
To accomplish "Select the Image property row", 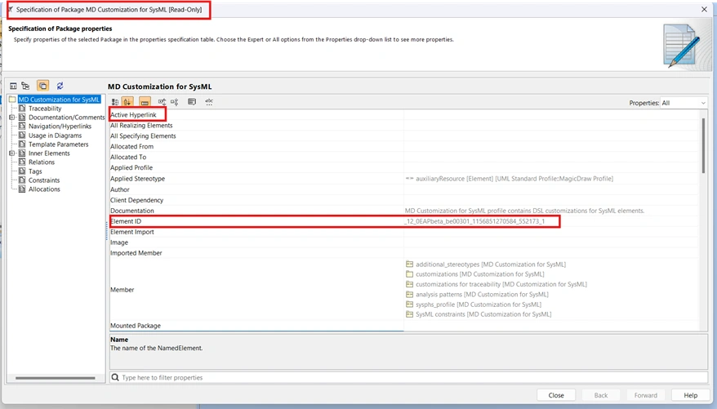I will pyautogui.click(x=404, y=242).
